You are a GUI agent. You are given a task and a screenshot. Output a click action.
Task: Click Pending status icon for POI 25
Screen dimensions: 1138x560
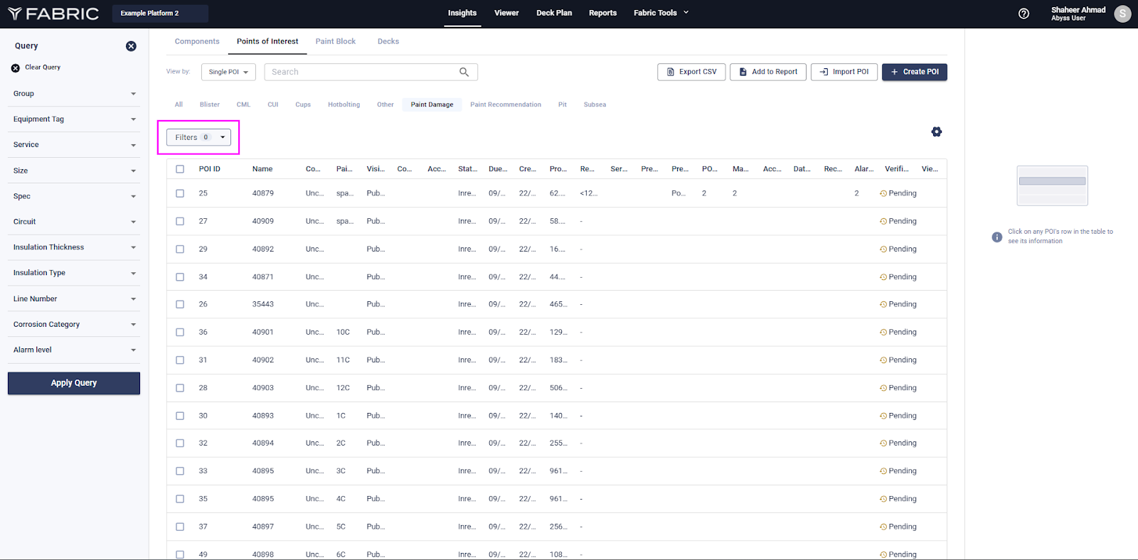pyautogui.click(x=883, y=193)
